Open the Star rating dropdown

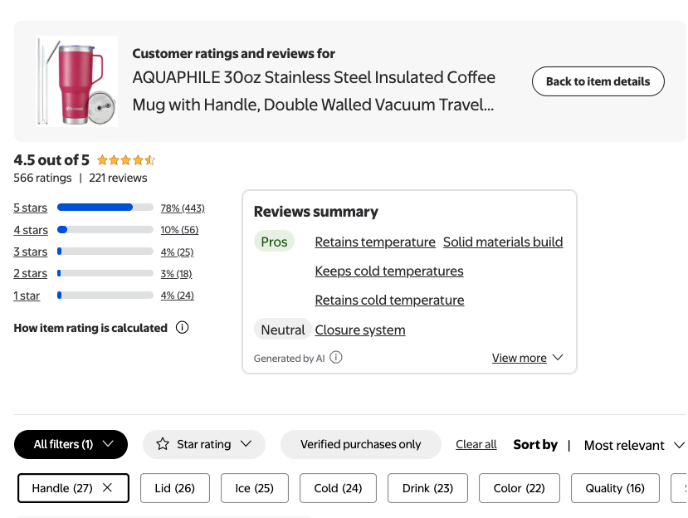click(204, 444)
